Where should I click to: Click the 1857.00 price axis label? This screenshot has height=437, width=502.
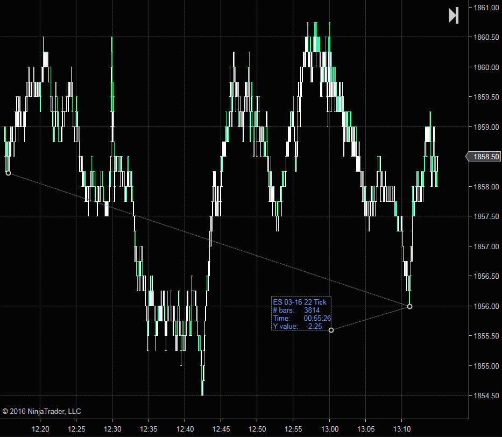click(x=486, y=246)
